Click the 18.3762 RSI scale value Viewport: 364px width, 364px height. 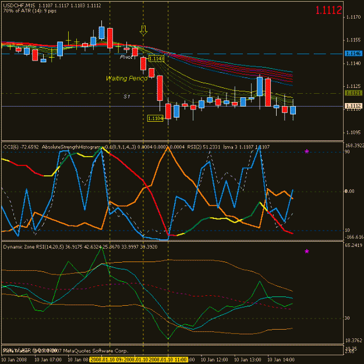(x=354, y=341)
